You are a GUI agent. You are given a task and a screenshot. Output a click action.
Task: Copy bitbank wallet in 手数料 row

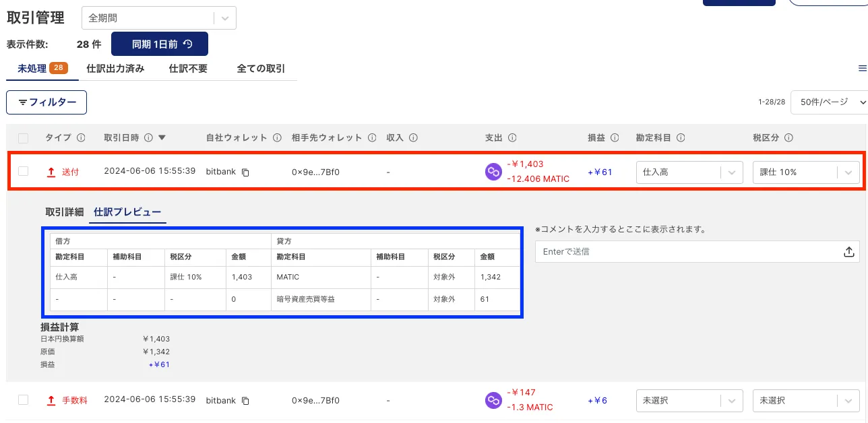coord(246,401)
